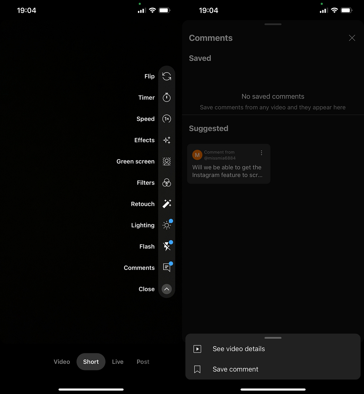Open the Comments speech bubble icon

click(167, 268)
